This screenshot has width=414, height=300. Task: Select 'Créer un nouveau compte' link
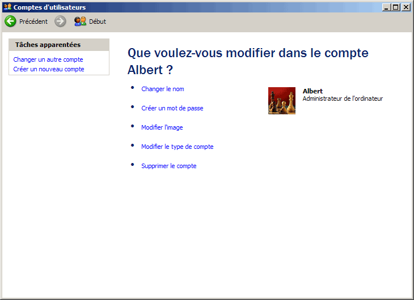[49, 69]
